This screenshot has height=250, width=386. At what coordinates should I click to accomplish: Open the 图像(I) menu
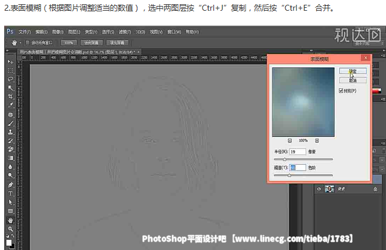click(58, 32)
